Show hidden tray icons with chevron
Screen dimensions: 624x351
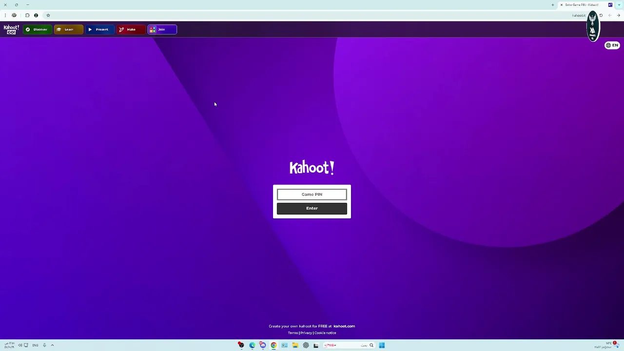(x=52, y=345)
